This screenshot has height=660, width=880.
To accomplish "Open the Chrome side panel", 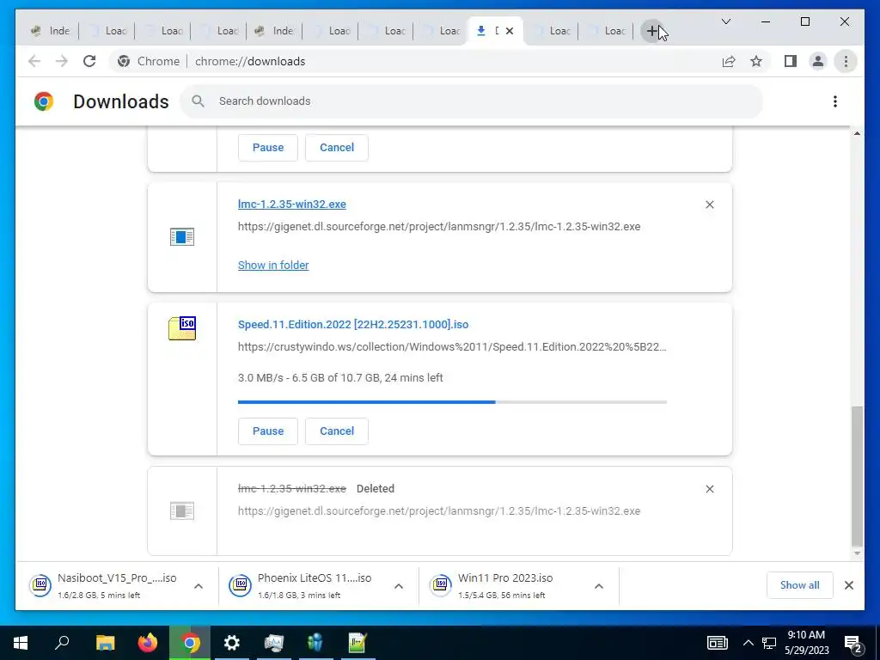I will coord(791,61).
